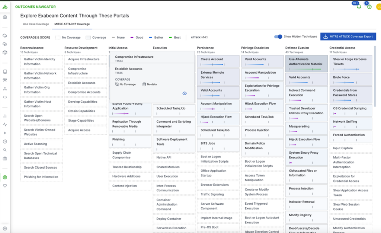
Task: Open the notifications bell
Action: coord(359,7)
